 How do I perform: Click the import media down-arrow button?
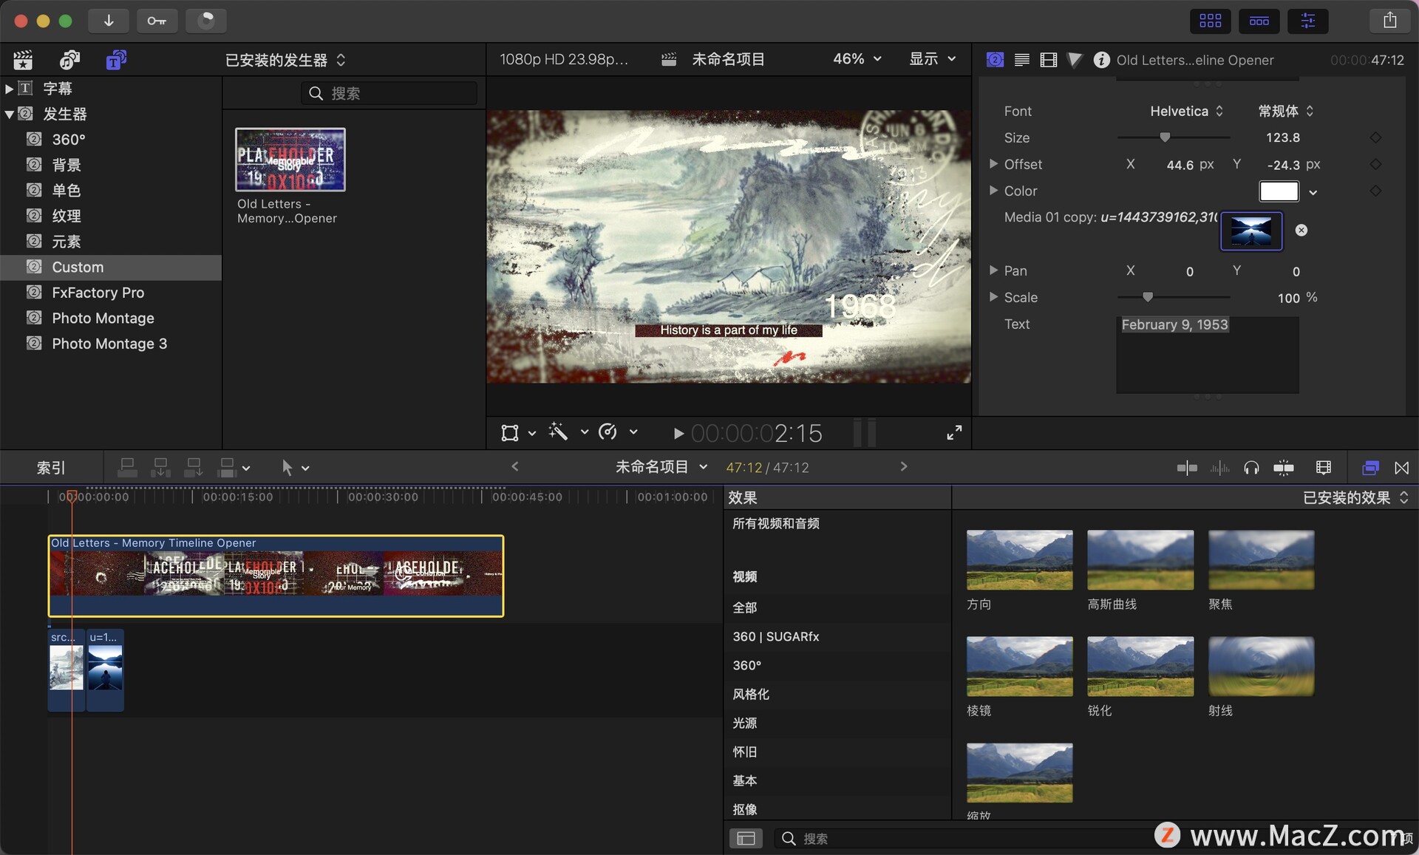click(x=109, y=21)
